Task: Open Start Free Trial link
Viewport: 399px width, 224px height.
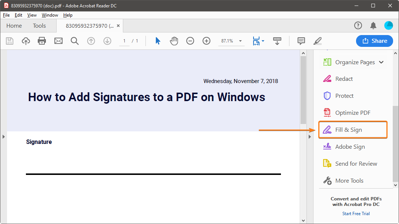Action: (356, 213)
